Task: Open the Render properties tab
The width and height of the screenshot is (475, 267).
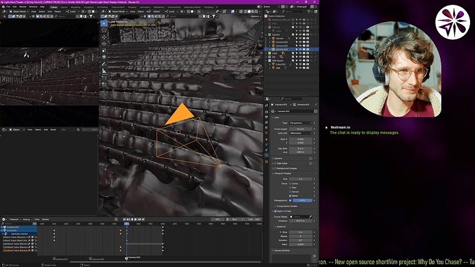Action: 266,111
